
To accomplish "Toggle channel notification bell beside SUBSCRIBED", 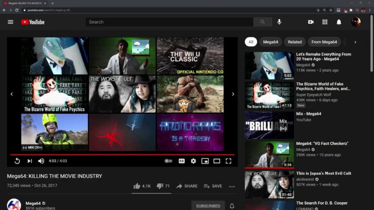I will pyautogui.click(x=232, y=206).
